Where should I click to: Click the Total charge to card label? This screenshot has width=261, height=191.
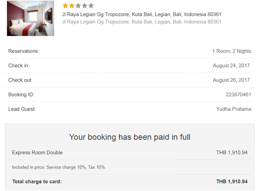[x=37, y=182]
